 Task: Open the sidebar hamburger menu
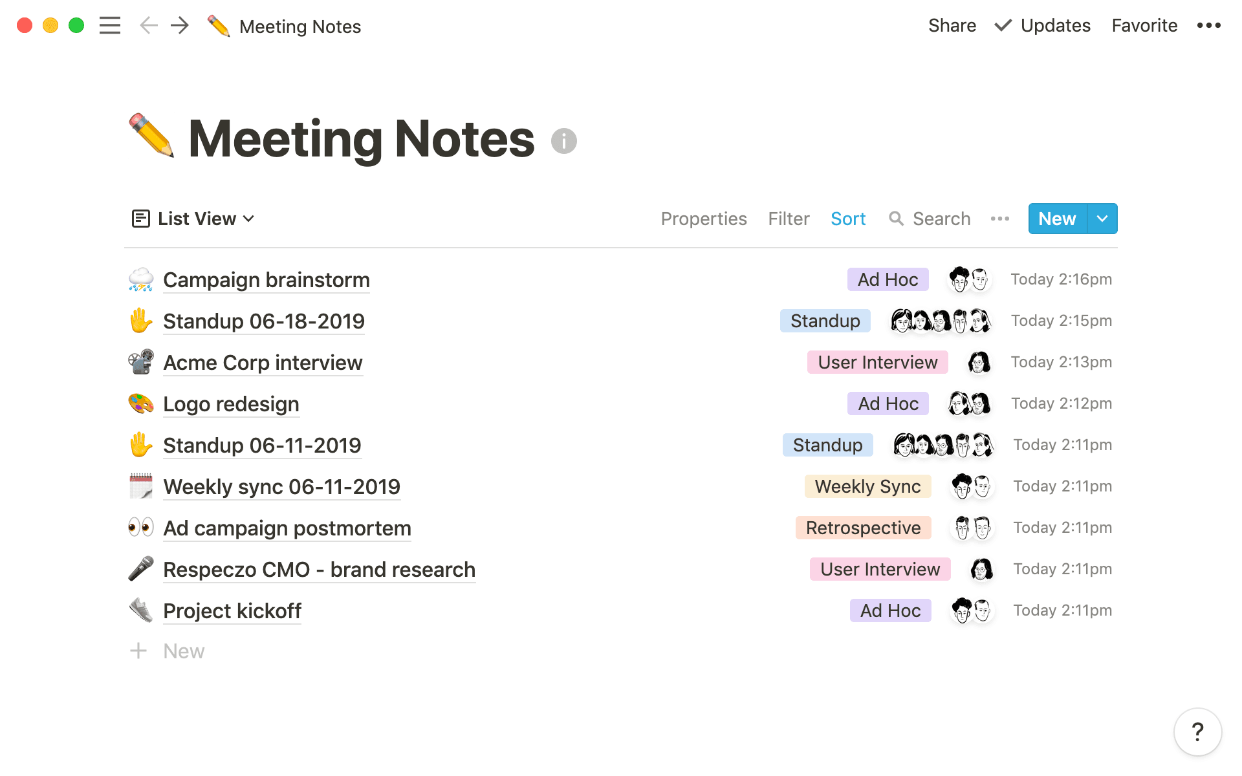pyautogui.click(x=110, y=26)
